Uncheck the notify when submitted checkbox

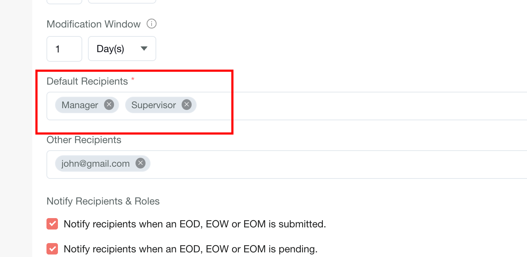point(52,224)
